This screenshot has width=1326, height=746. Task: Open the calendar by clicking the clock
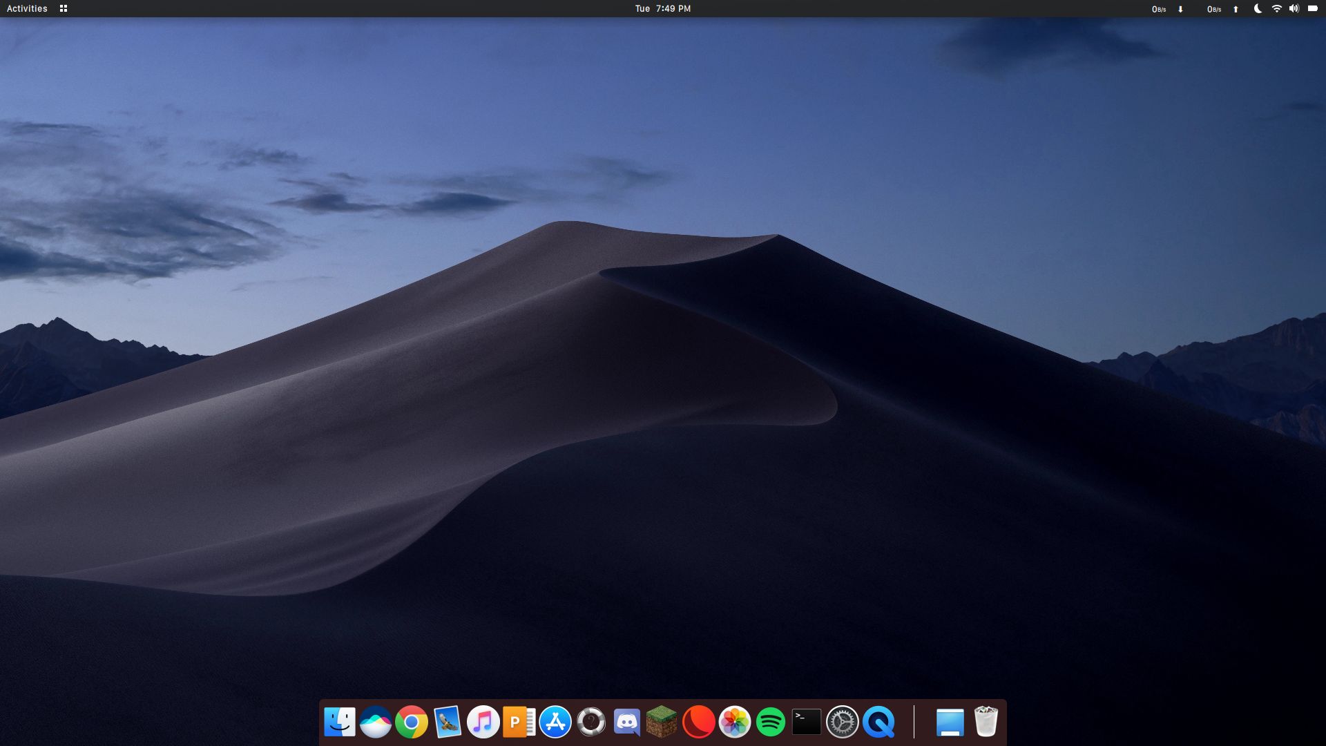click(663, 9)
